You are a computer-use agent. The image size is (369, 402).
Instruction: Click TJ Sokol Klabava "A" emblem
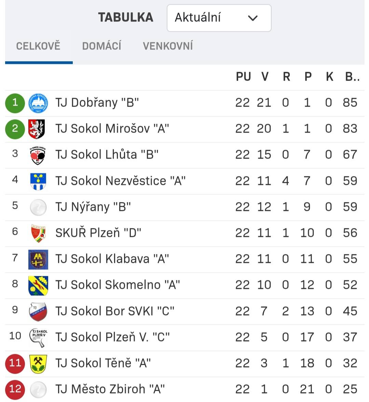coord(38,259)
